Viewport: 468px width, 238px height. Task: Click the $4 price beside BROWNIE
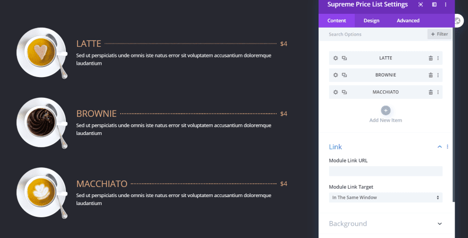(283, 114)
